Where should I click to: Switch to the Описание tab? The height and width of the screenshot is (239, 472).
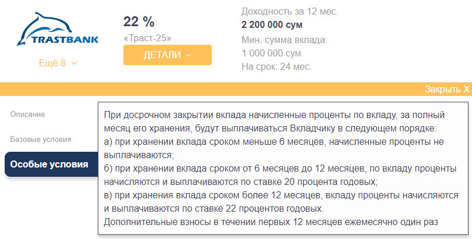28,115
